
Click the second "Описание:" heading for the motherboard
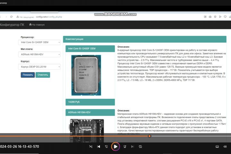(x=124, y=110)
